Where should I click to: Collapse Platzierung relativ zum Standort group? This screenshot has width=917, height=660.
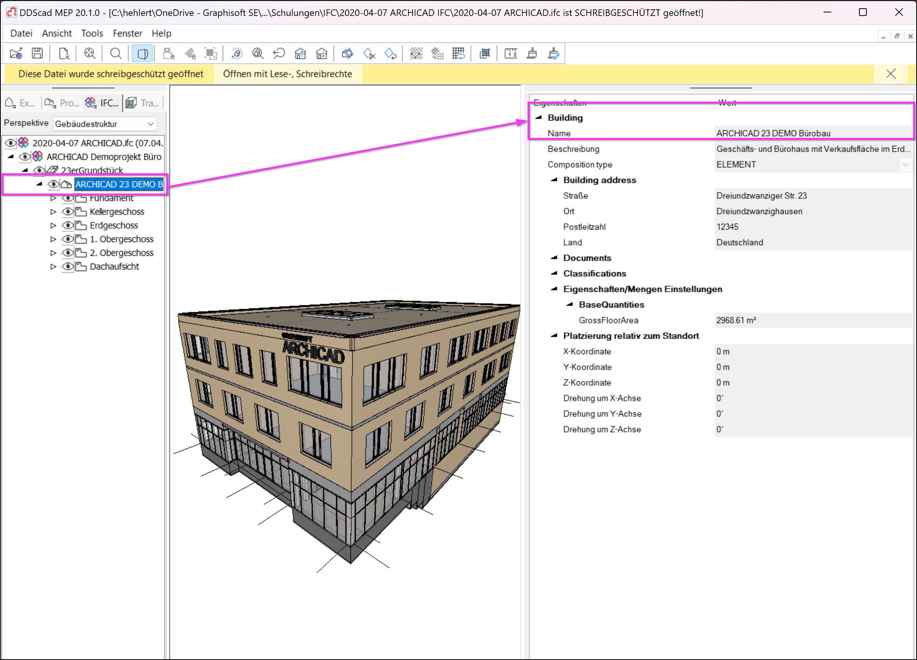(x=554, y=335)
